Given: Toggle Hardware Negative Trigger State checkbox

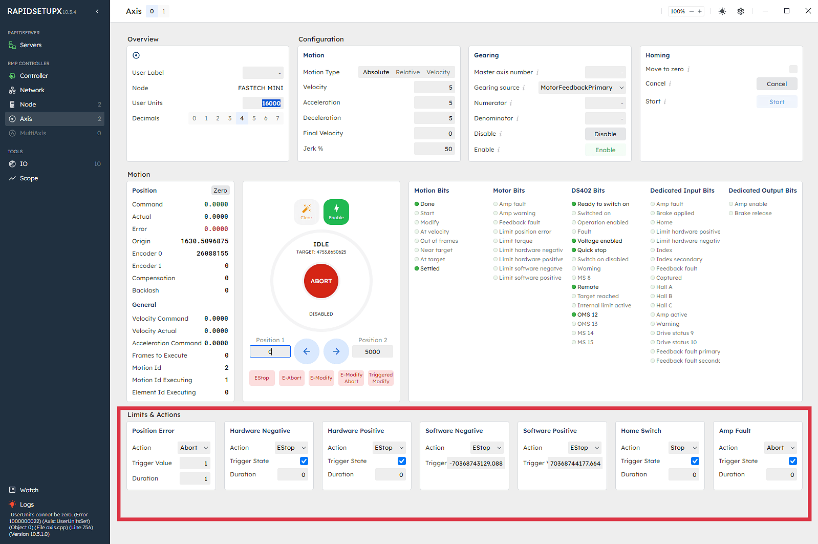Looking at the screenshot, I should click(x=304, y=461).
